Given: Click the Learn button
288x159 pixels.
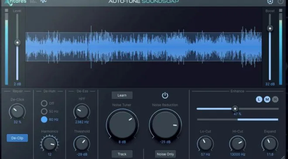Looking at the screenshot, I should click(x=122, y=95).
